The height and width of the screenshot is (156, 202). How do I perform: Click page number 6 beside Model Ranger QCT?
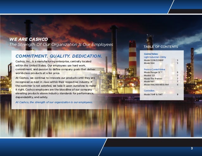[x=178, y=72]
